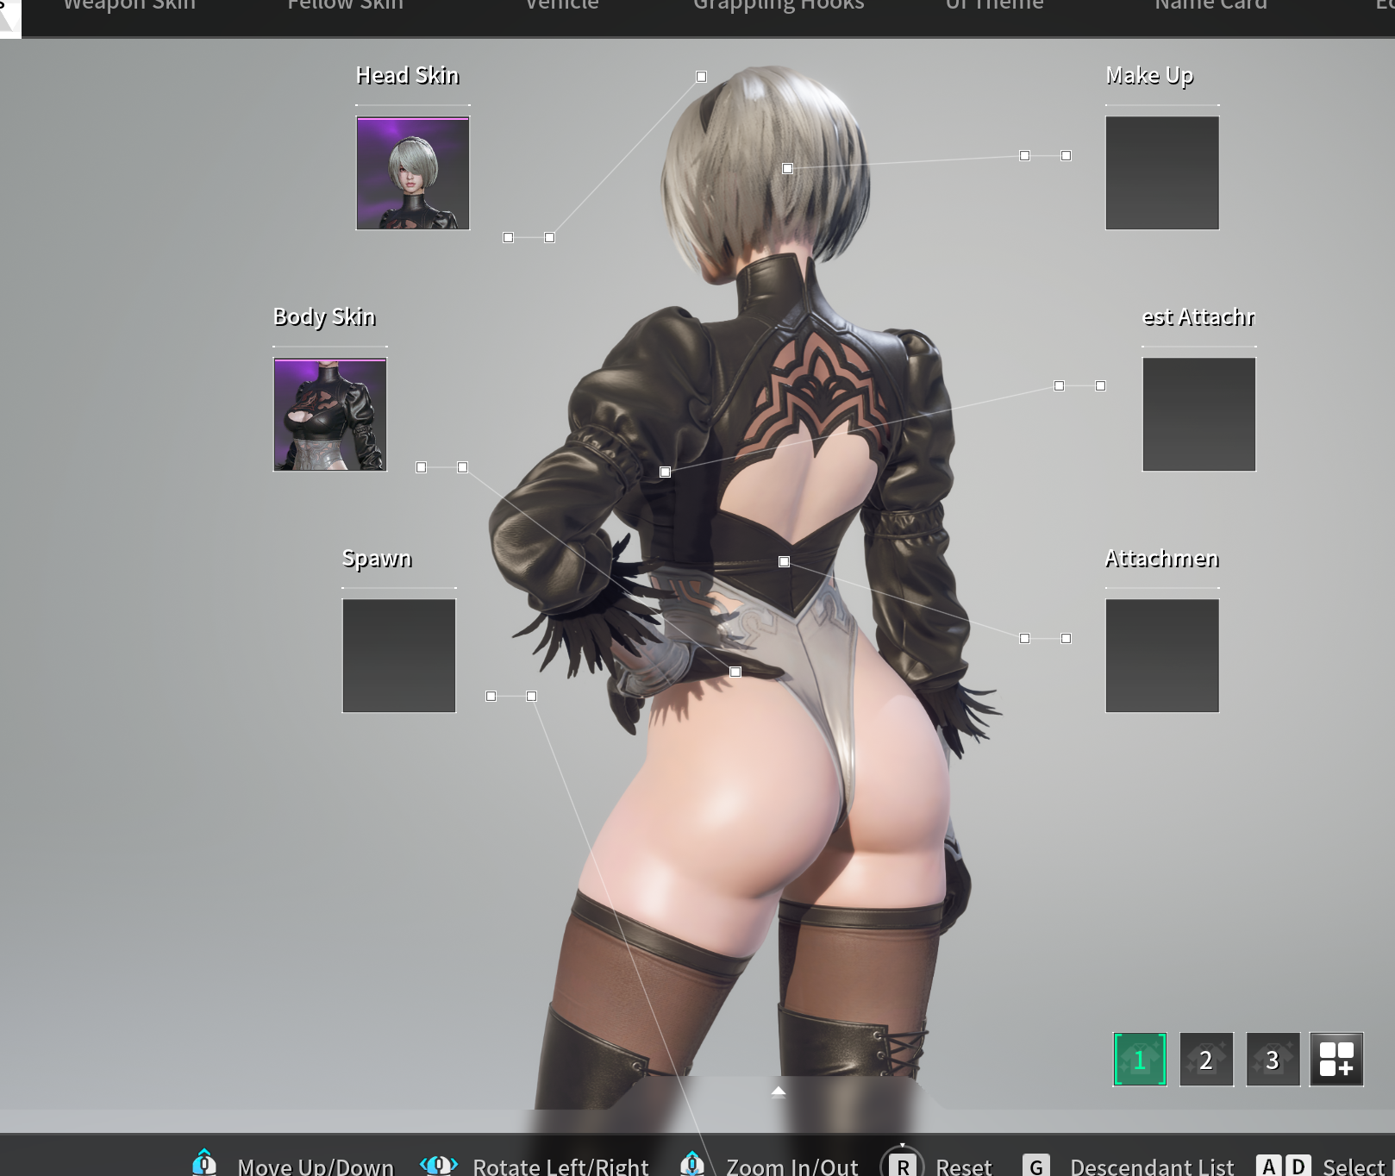Image resolution: width=1395 pixels, height=1176 pixels.
Task: Open the empty Chest Attachment slot
Action: [1199, 415]
